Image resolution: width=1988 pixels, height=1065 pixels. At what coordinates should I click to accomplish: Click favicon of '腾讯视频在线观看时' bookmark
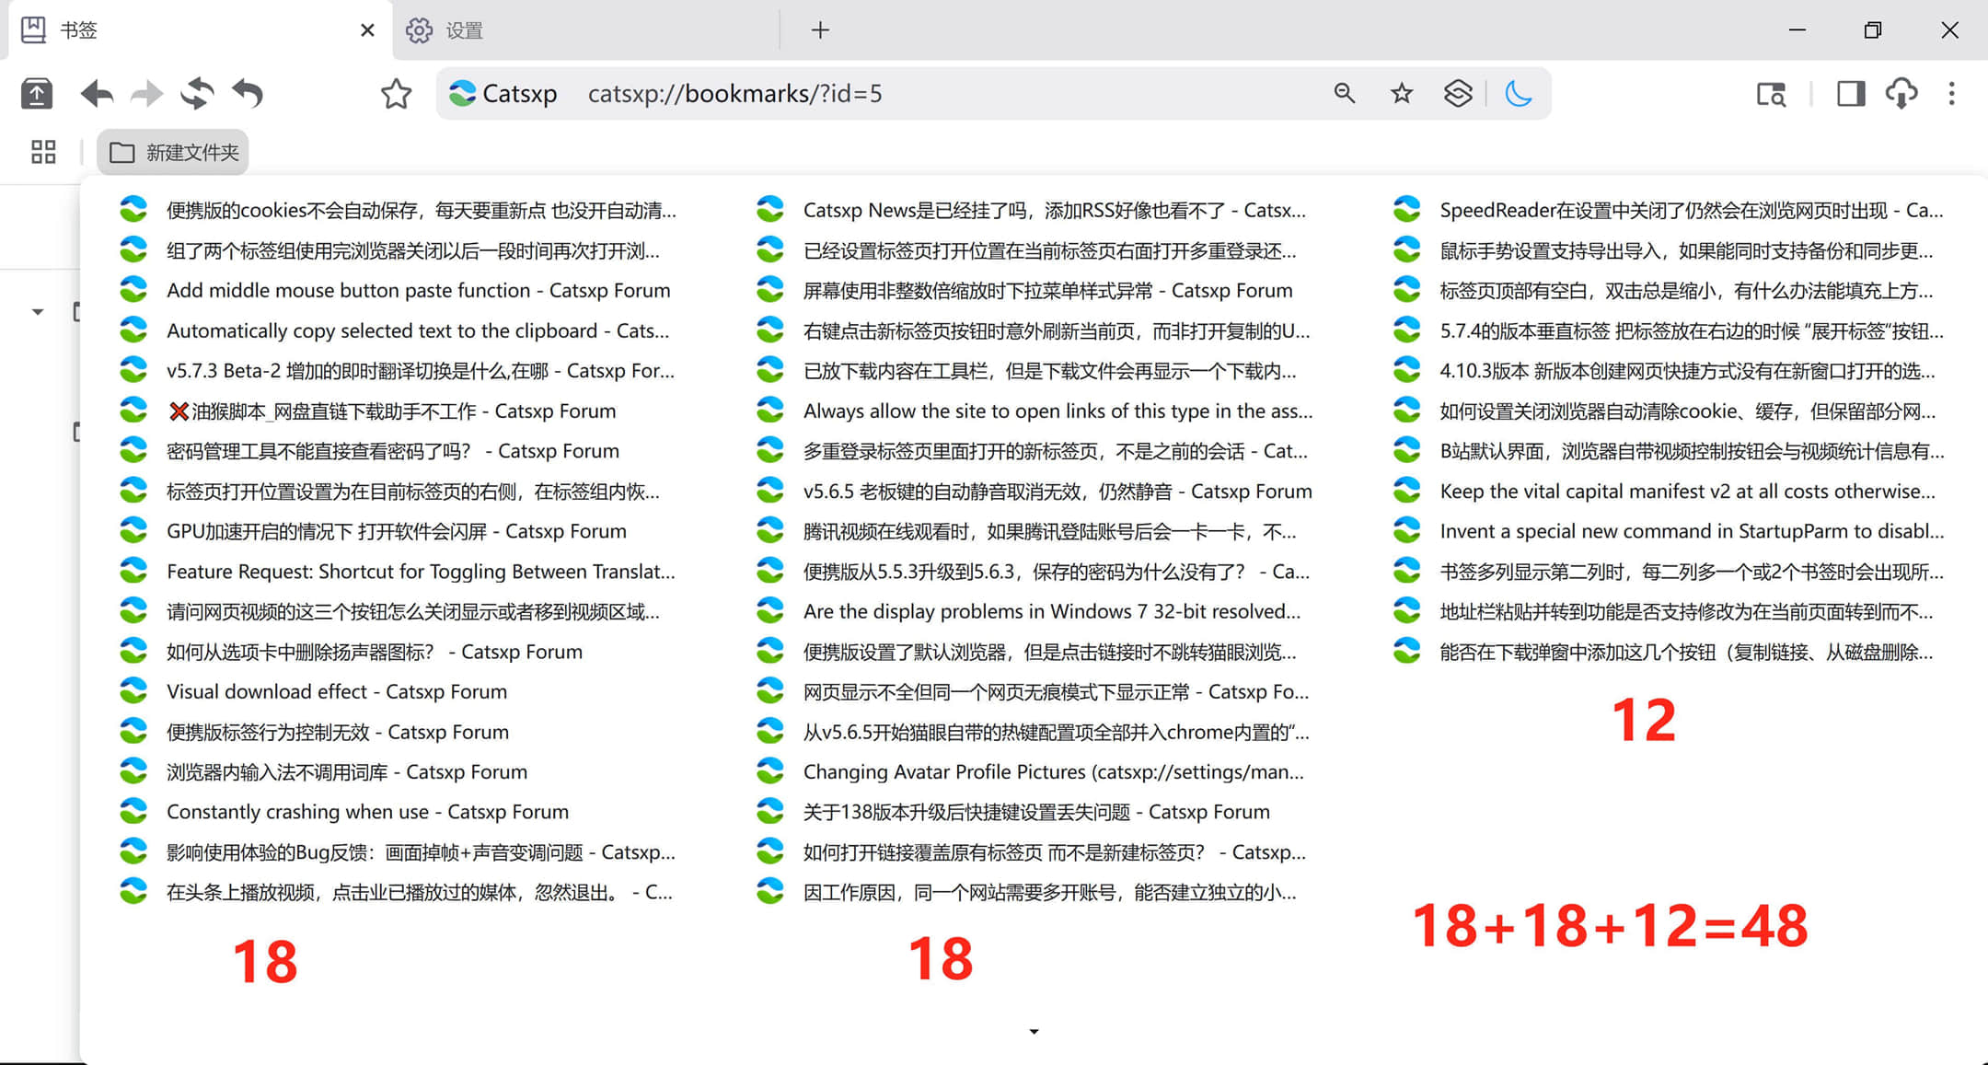pos(770,530)
